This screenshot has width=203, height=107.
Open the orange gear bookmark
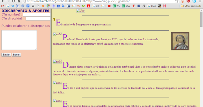pyautogui.click(x=43, y=6)
